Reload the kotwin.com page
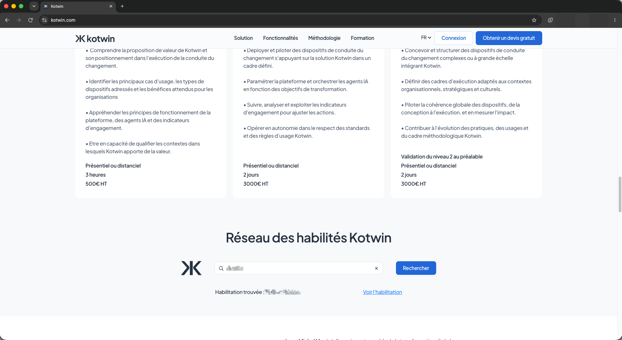Viewport: 622px width, 340px height. (30, 20)
